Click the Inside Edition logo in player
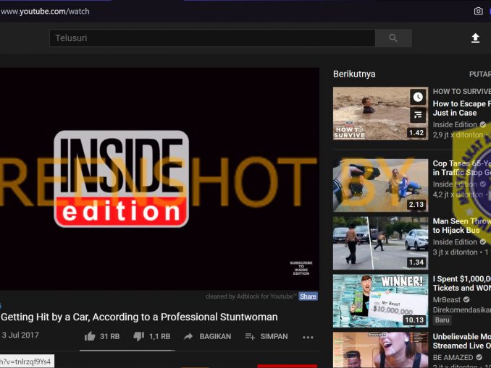Image resolution: width=491 pixels, height=368 pixels. [x=121, y=179]
